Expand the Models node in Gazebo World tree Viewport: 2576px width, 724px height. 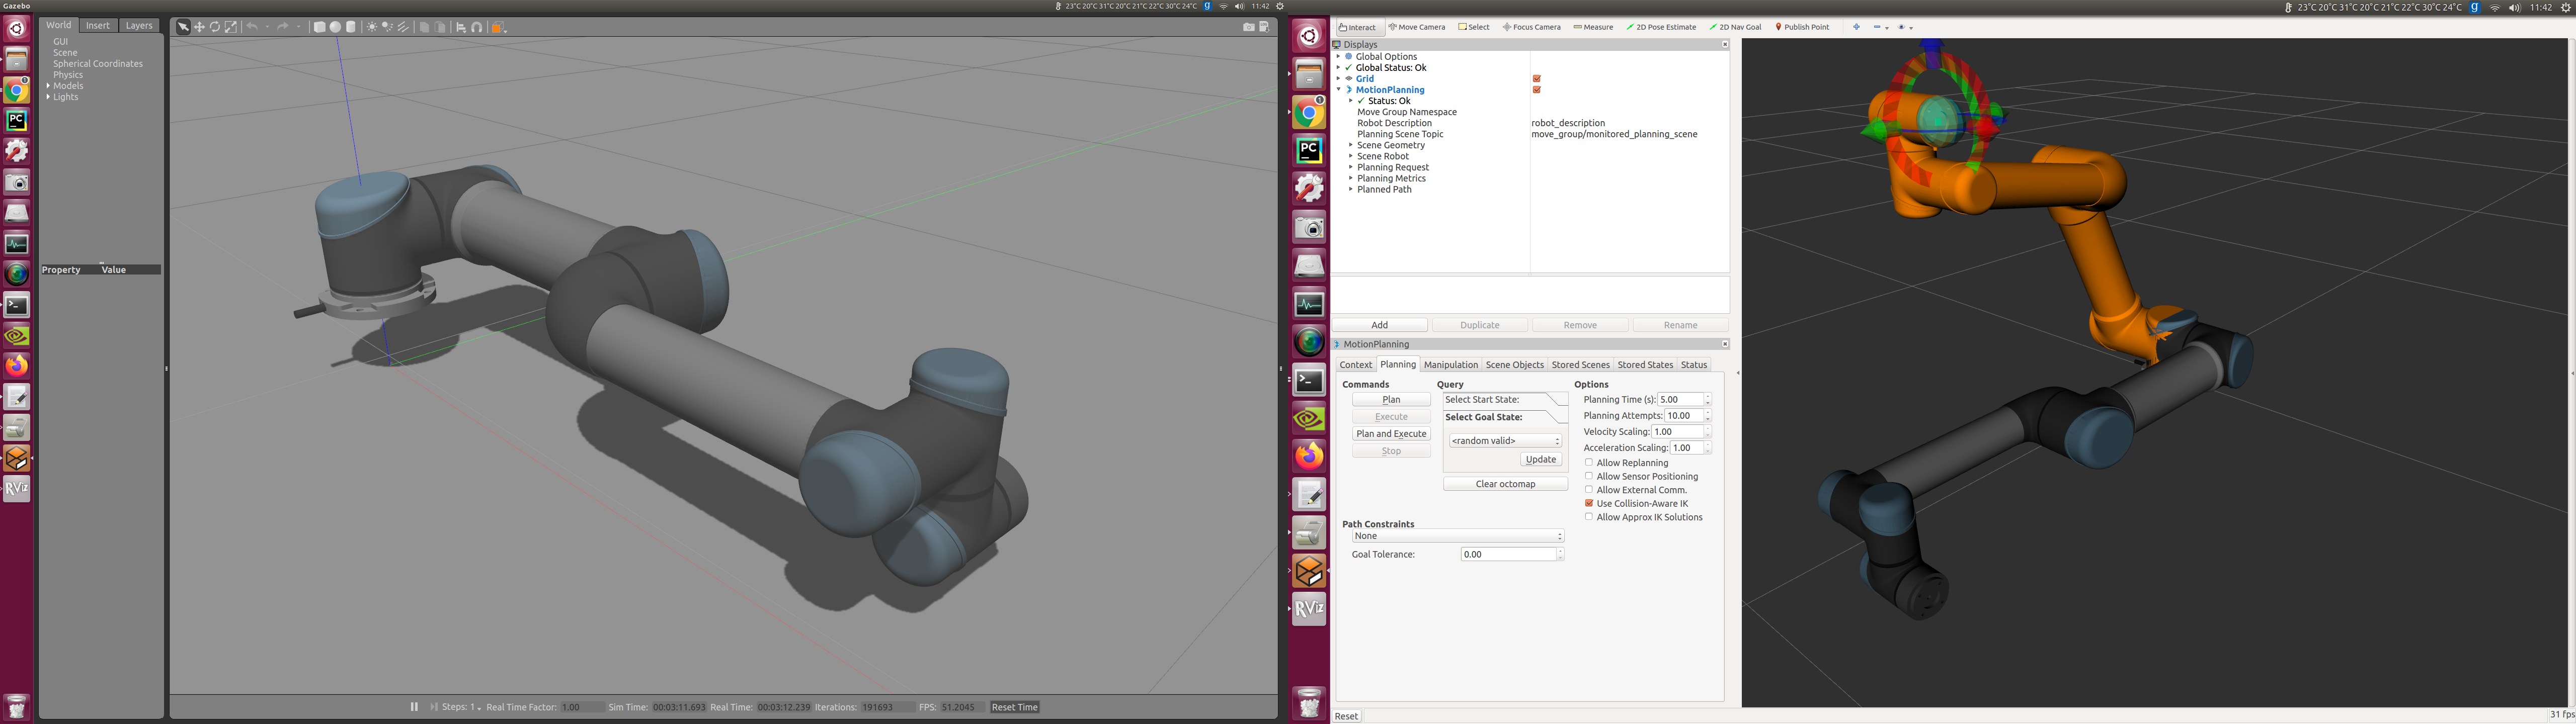click(48, 86)
